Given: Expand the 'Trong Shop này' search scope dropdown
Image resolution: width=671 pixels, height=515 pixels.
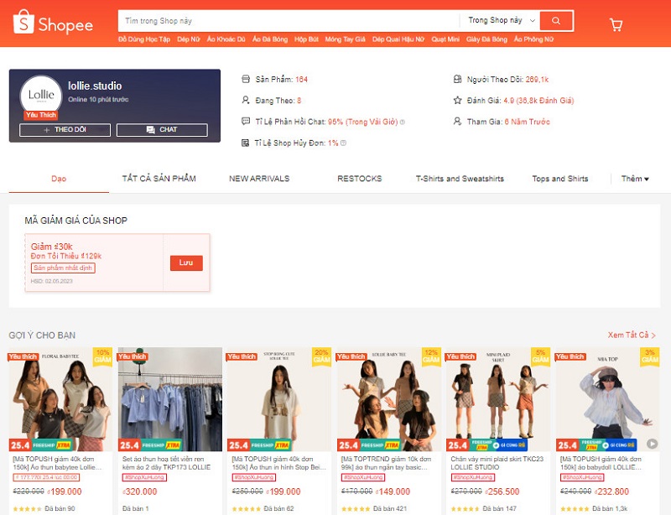Looking at the screenshot, I should [500, 20].
